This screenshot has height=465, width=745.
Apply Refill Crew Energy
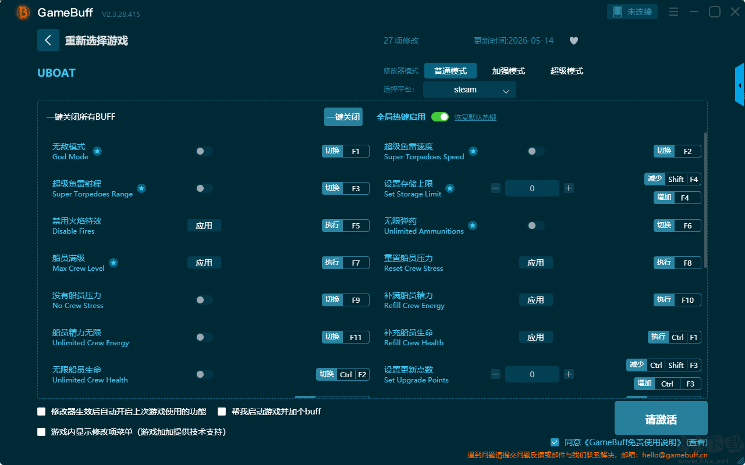536,300
